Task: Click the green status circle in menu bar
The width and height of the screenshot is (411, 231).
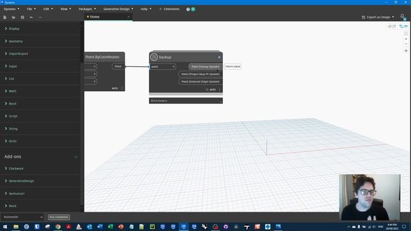Action: 193,9
